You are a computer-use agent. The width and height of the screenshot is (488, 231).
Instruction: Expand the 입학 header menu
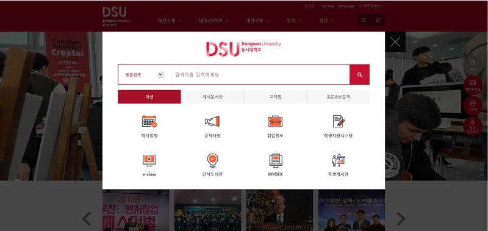coord(294,21)
